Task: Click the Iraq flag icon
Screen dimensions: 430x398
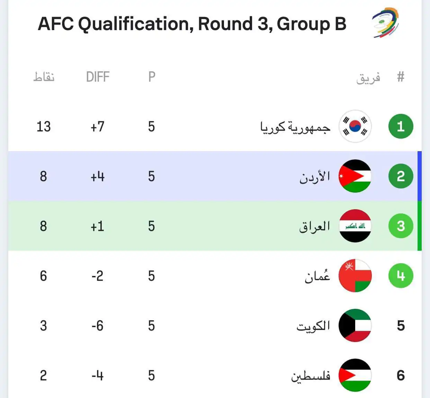Action: 355,226
